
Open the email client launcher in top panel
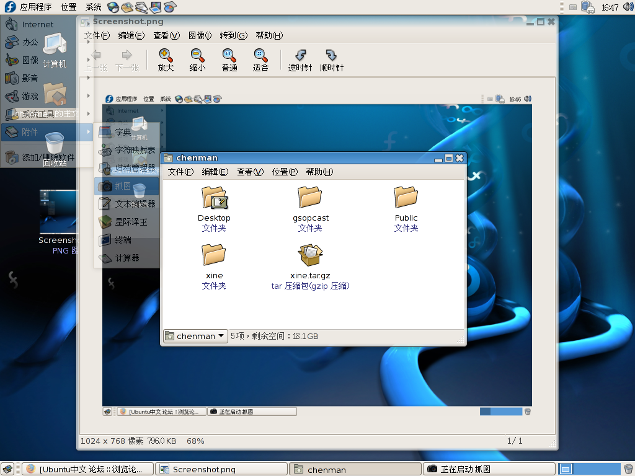(x=127, y=7)
